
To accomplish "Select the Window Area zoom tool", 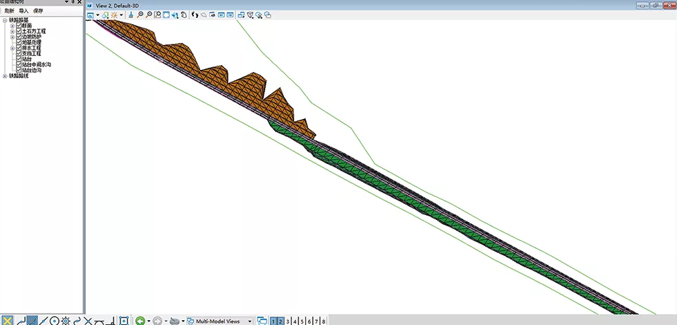I will 157,15.
